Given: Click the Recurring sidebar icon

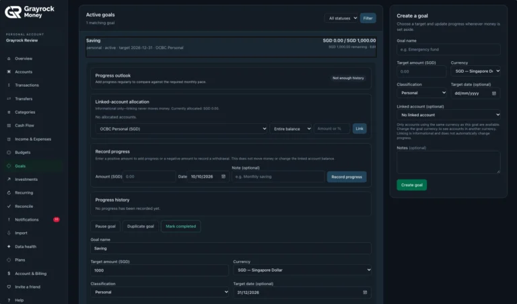Looking at the screenshot, I should pos(9,192).
